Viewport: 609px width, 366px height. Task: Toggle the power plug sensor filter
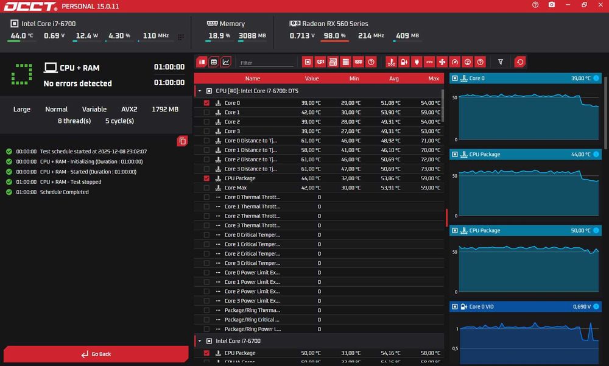[x=417, y=62]
